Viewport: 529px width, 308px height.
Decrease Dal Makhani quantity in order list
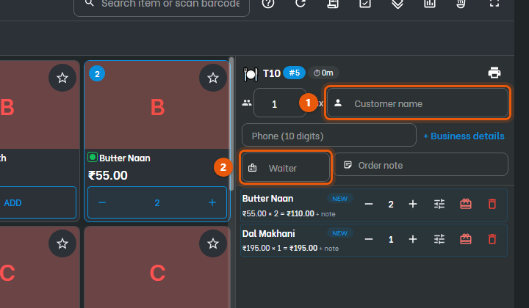click(369, 239)
